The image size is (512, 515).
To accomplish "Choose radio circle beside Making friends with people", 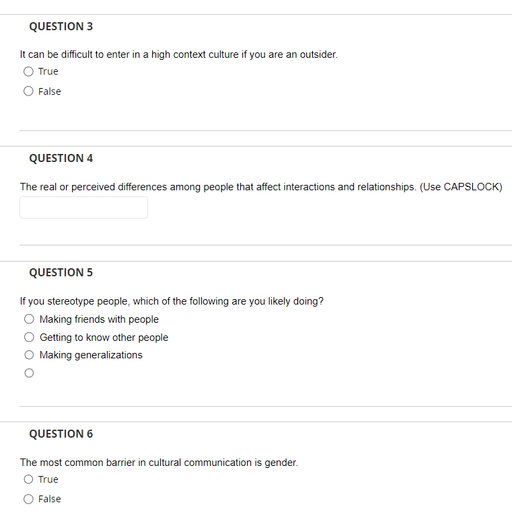I will (29, 319).
